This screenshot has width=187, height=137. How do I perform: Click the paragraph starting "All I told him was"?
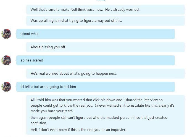tap(102, 106)
